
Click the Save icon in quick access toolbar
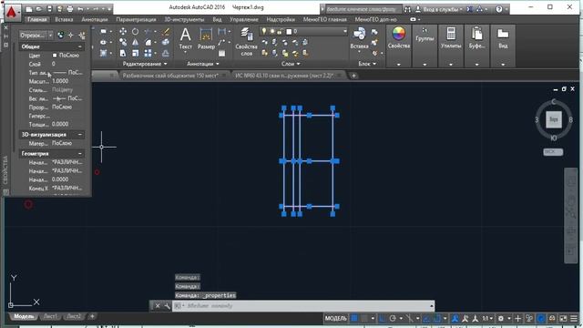click(49, 8)
